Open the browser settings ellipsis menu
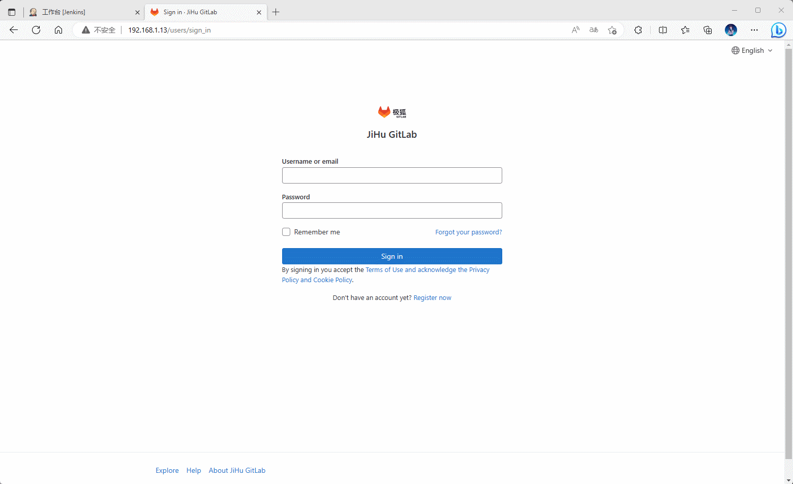Screen dimensions: 793x484 point(754,30)
